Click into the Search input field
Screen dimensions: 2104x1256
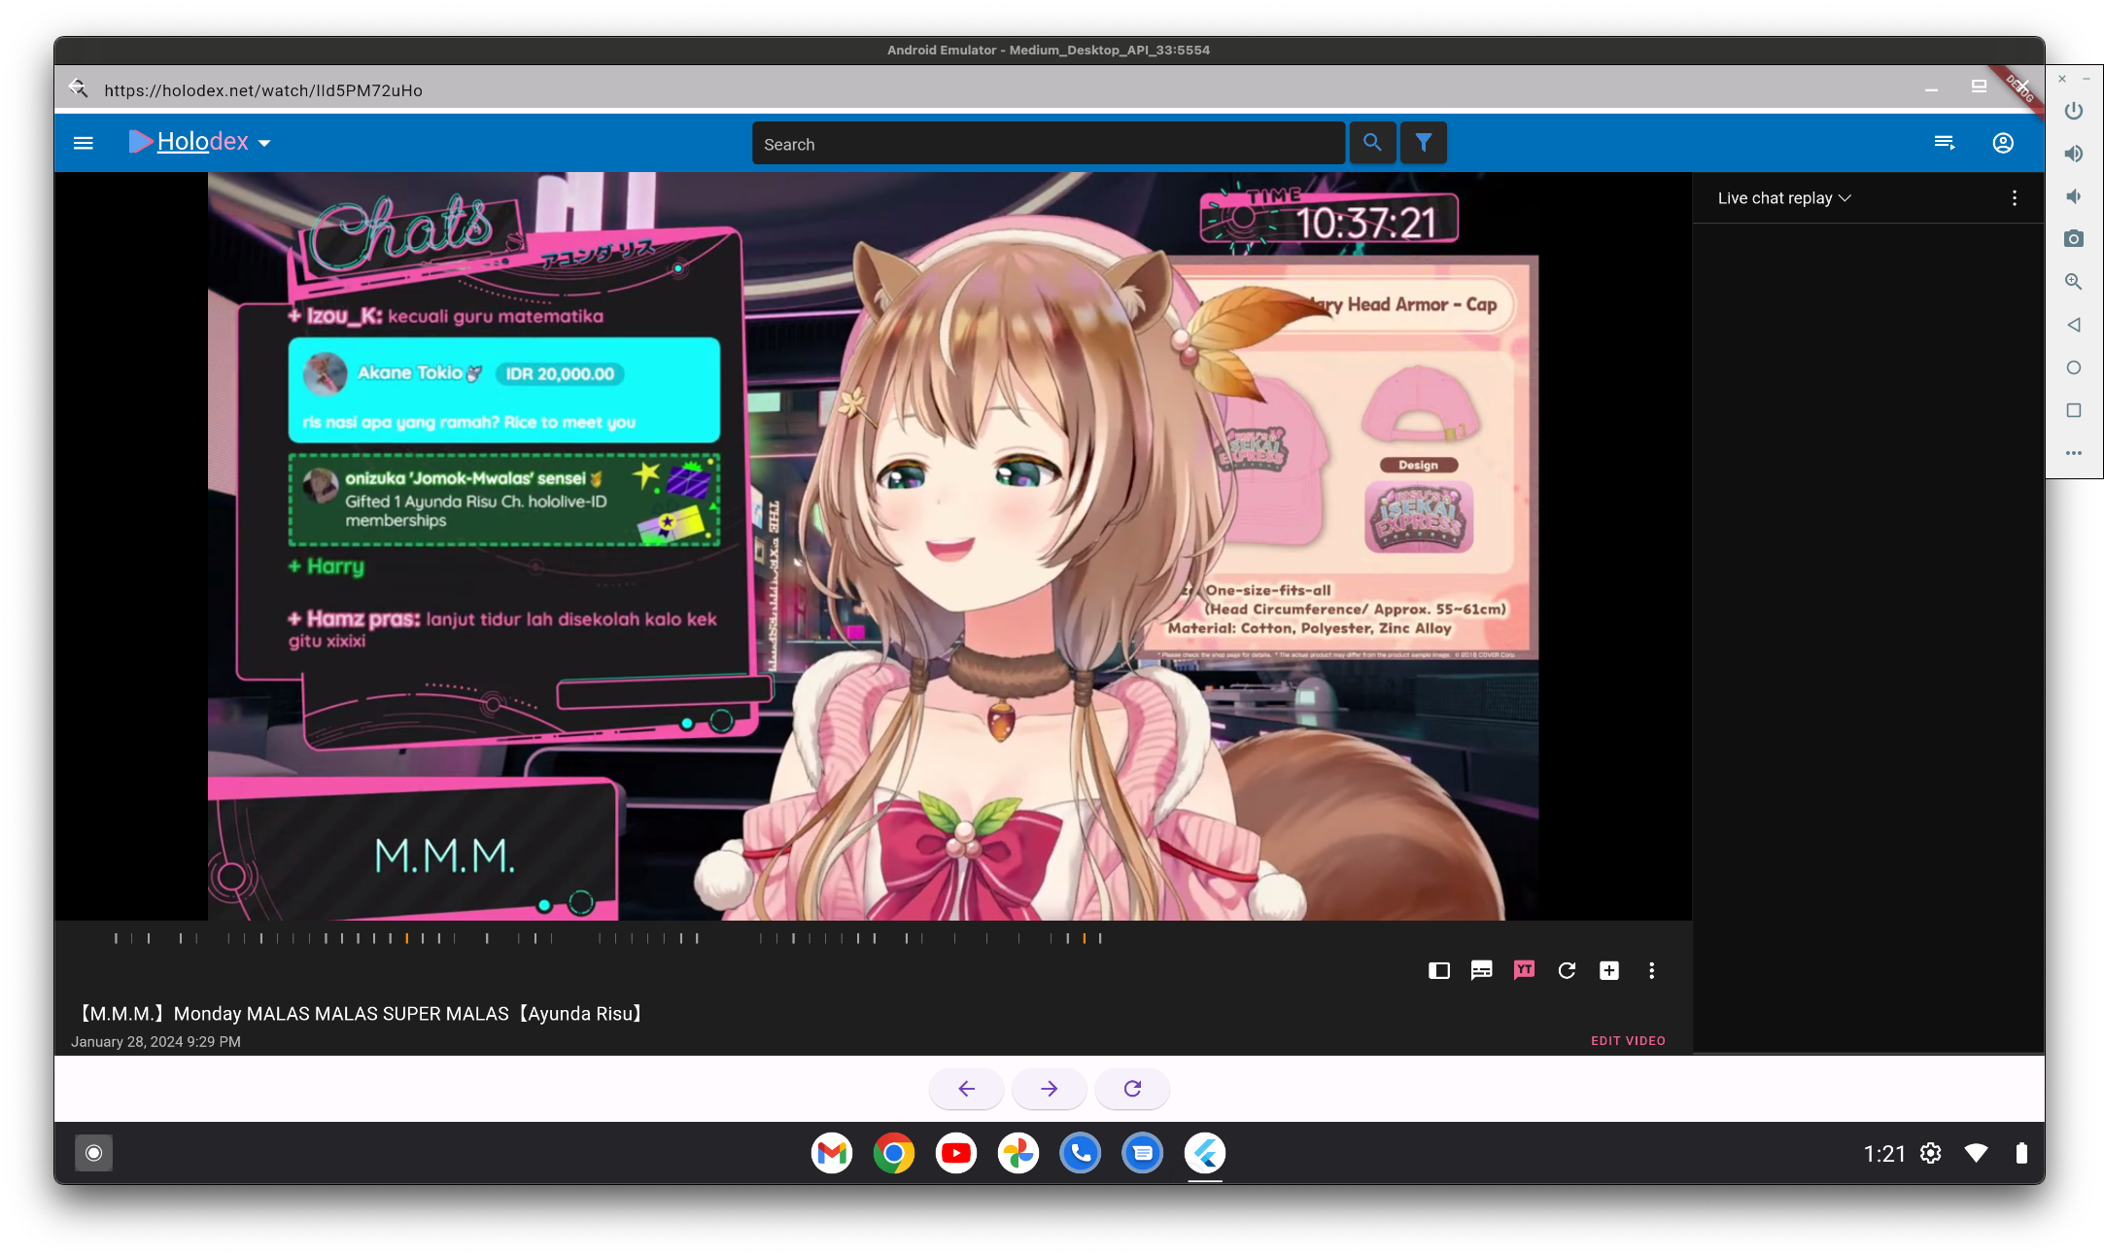tap(1048, 144)
